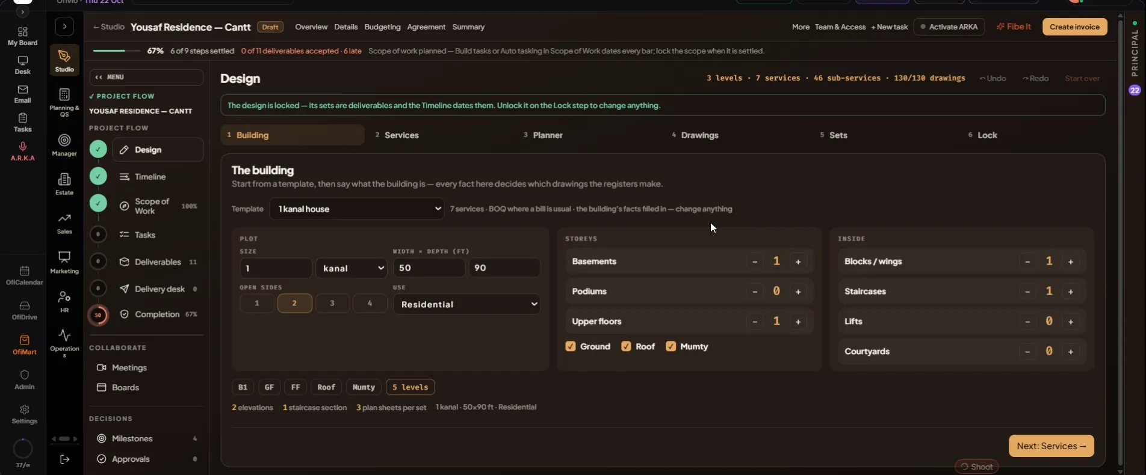The image size is (1146, 475).
Task: Click the Activate ARKA button
Action: (x=949, y=27)
